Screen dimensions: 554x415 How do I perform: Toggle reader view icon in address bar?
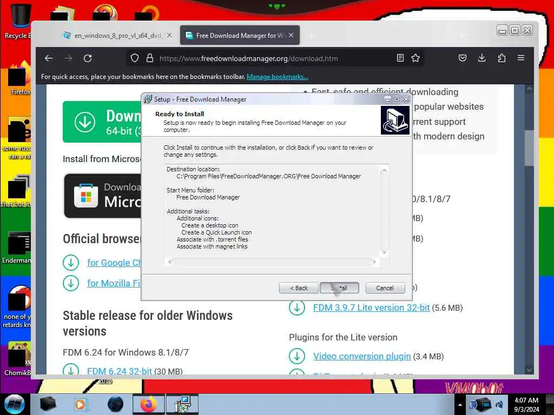click(x=400, y=58)
